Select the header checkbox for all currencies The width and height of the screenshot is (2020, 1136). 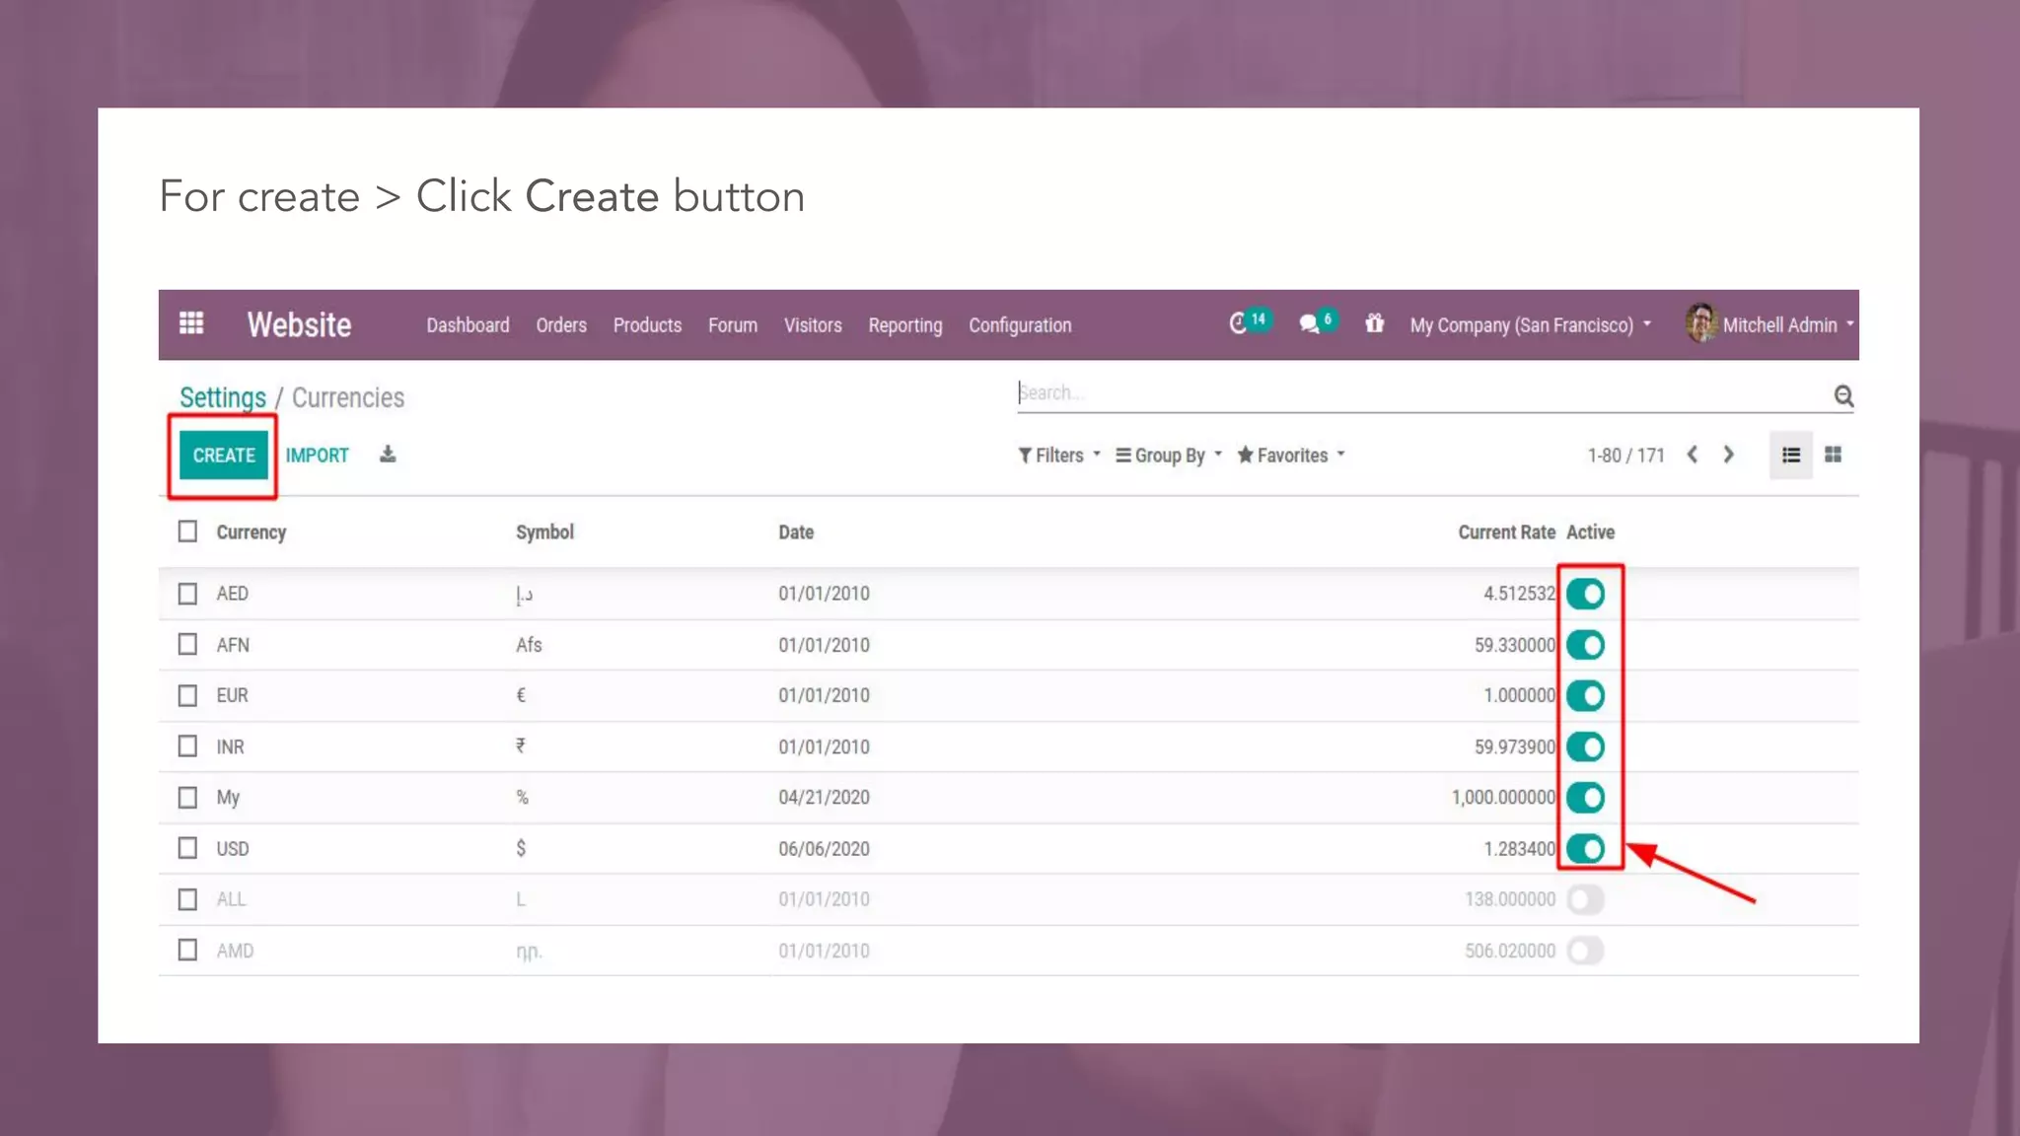187,532
